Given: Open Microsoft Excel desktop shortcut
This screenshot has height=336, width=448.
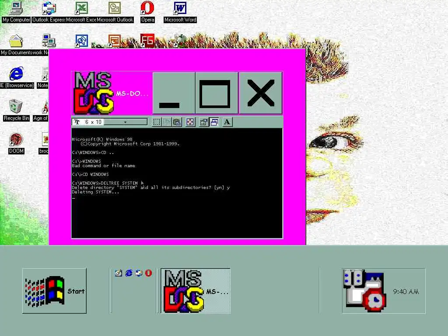Looking at the screenshot, I should pos(81,12).
